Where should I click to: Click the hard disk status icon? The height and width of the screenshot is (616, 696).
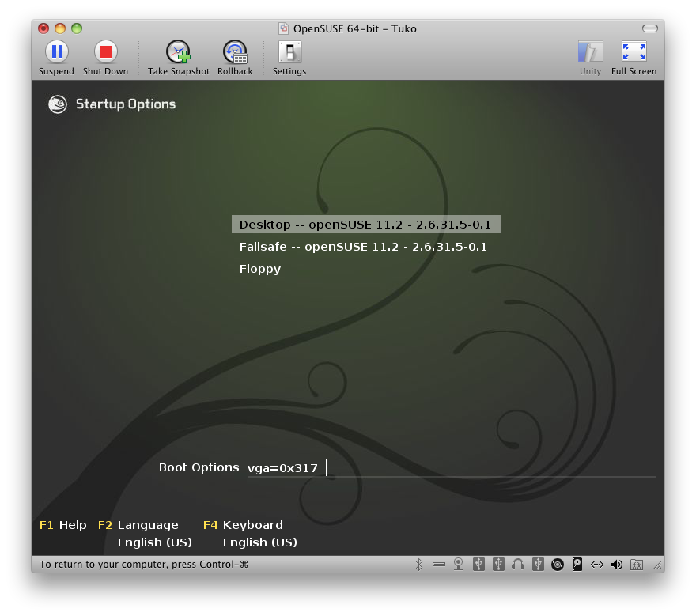(x=577, y=565)
